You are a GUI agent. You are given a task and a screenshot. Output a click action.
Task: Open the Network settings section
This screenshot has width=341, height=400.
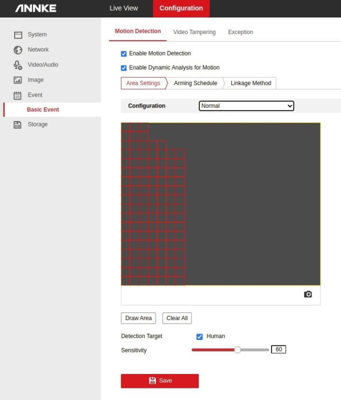(x=38, y=49)
